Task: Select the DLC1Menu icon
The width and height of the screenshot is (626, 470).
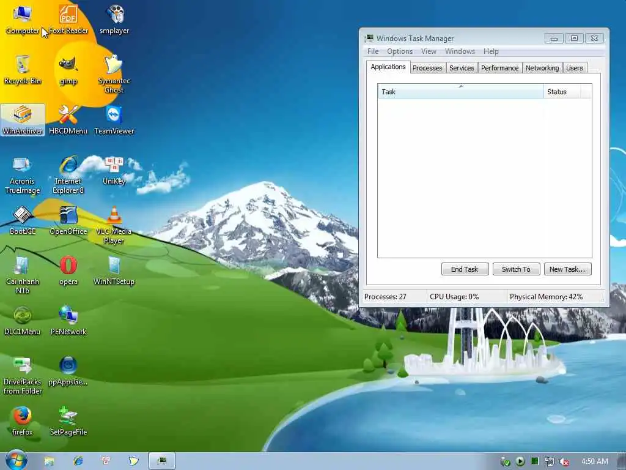Action: pos(23,321)
